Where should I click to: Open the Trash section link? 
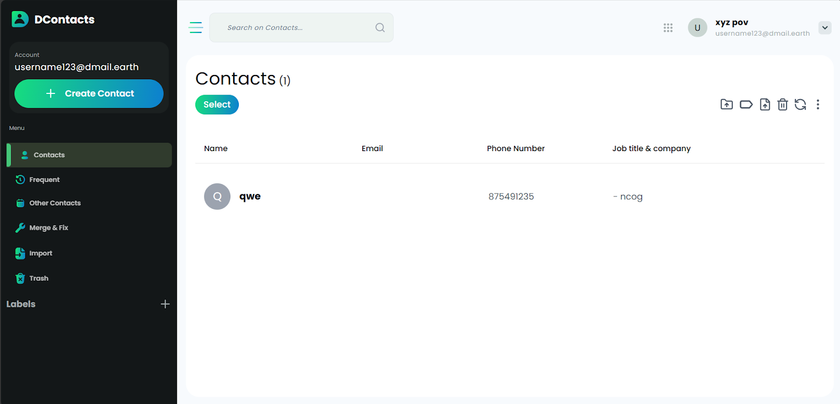[x=39, y=278]
